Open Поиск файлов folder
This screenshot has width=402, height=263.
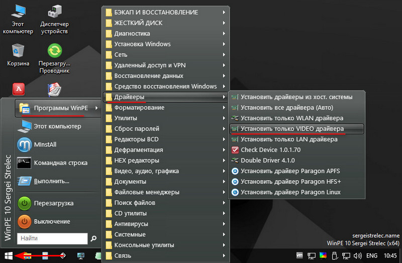(166, 203)
